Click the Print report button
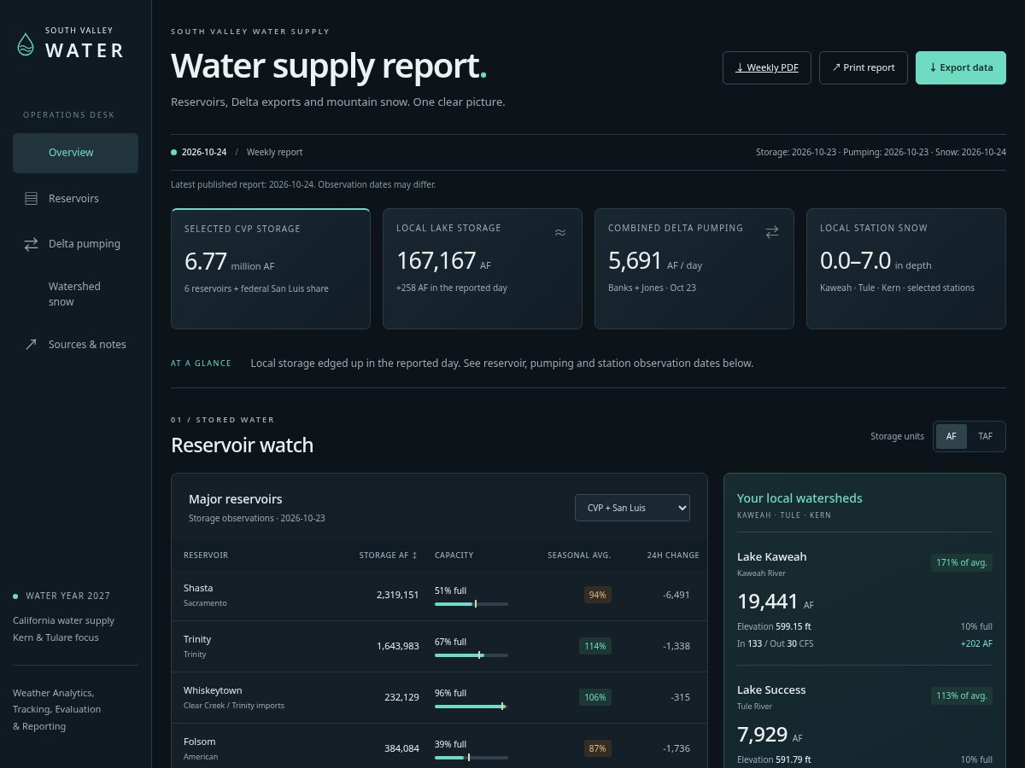 [x=864, y=67]
